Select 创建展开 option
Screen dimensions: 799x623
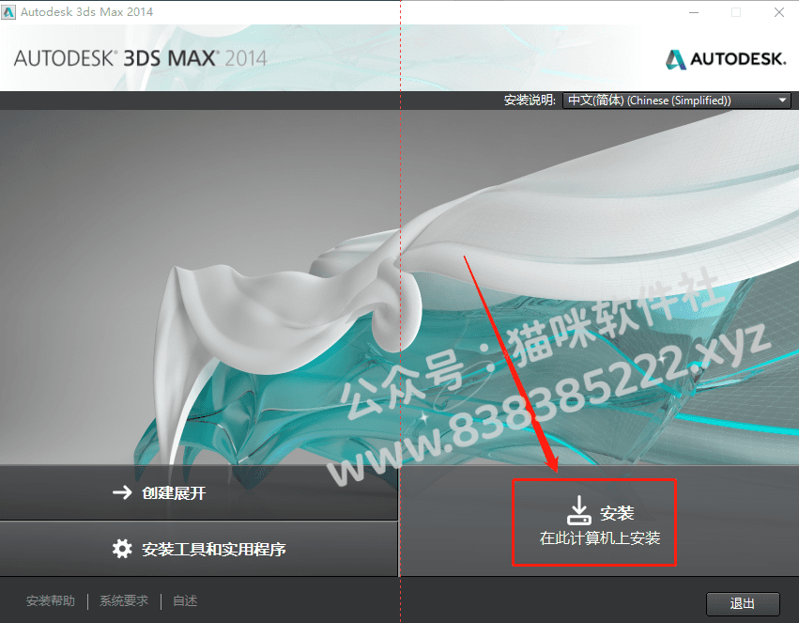pos(199,492)
